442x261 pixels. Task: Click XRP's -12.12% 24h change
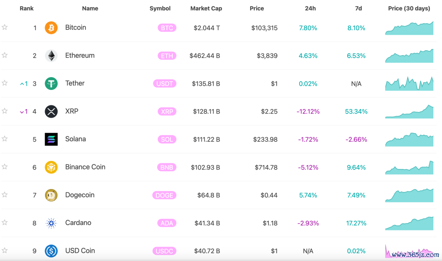coord(308,112)
